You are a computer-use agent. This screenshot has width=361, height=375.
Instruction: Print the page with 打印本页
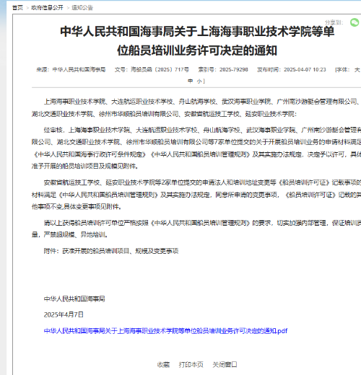(x=191, y=365)
